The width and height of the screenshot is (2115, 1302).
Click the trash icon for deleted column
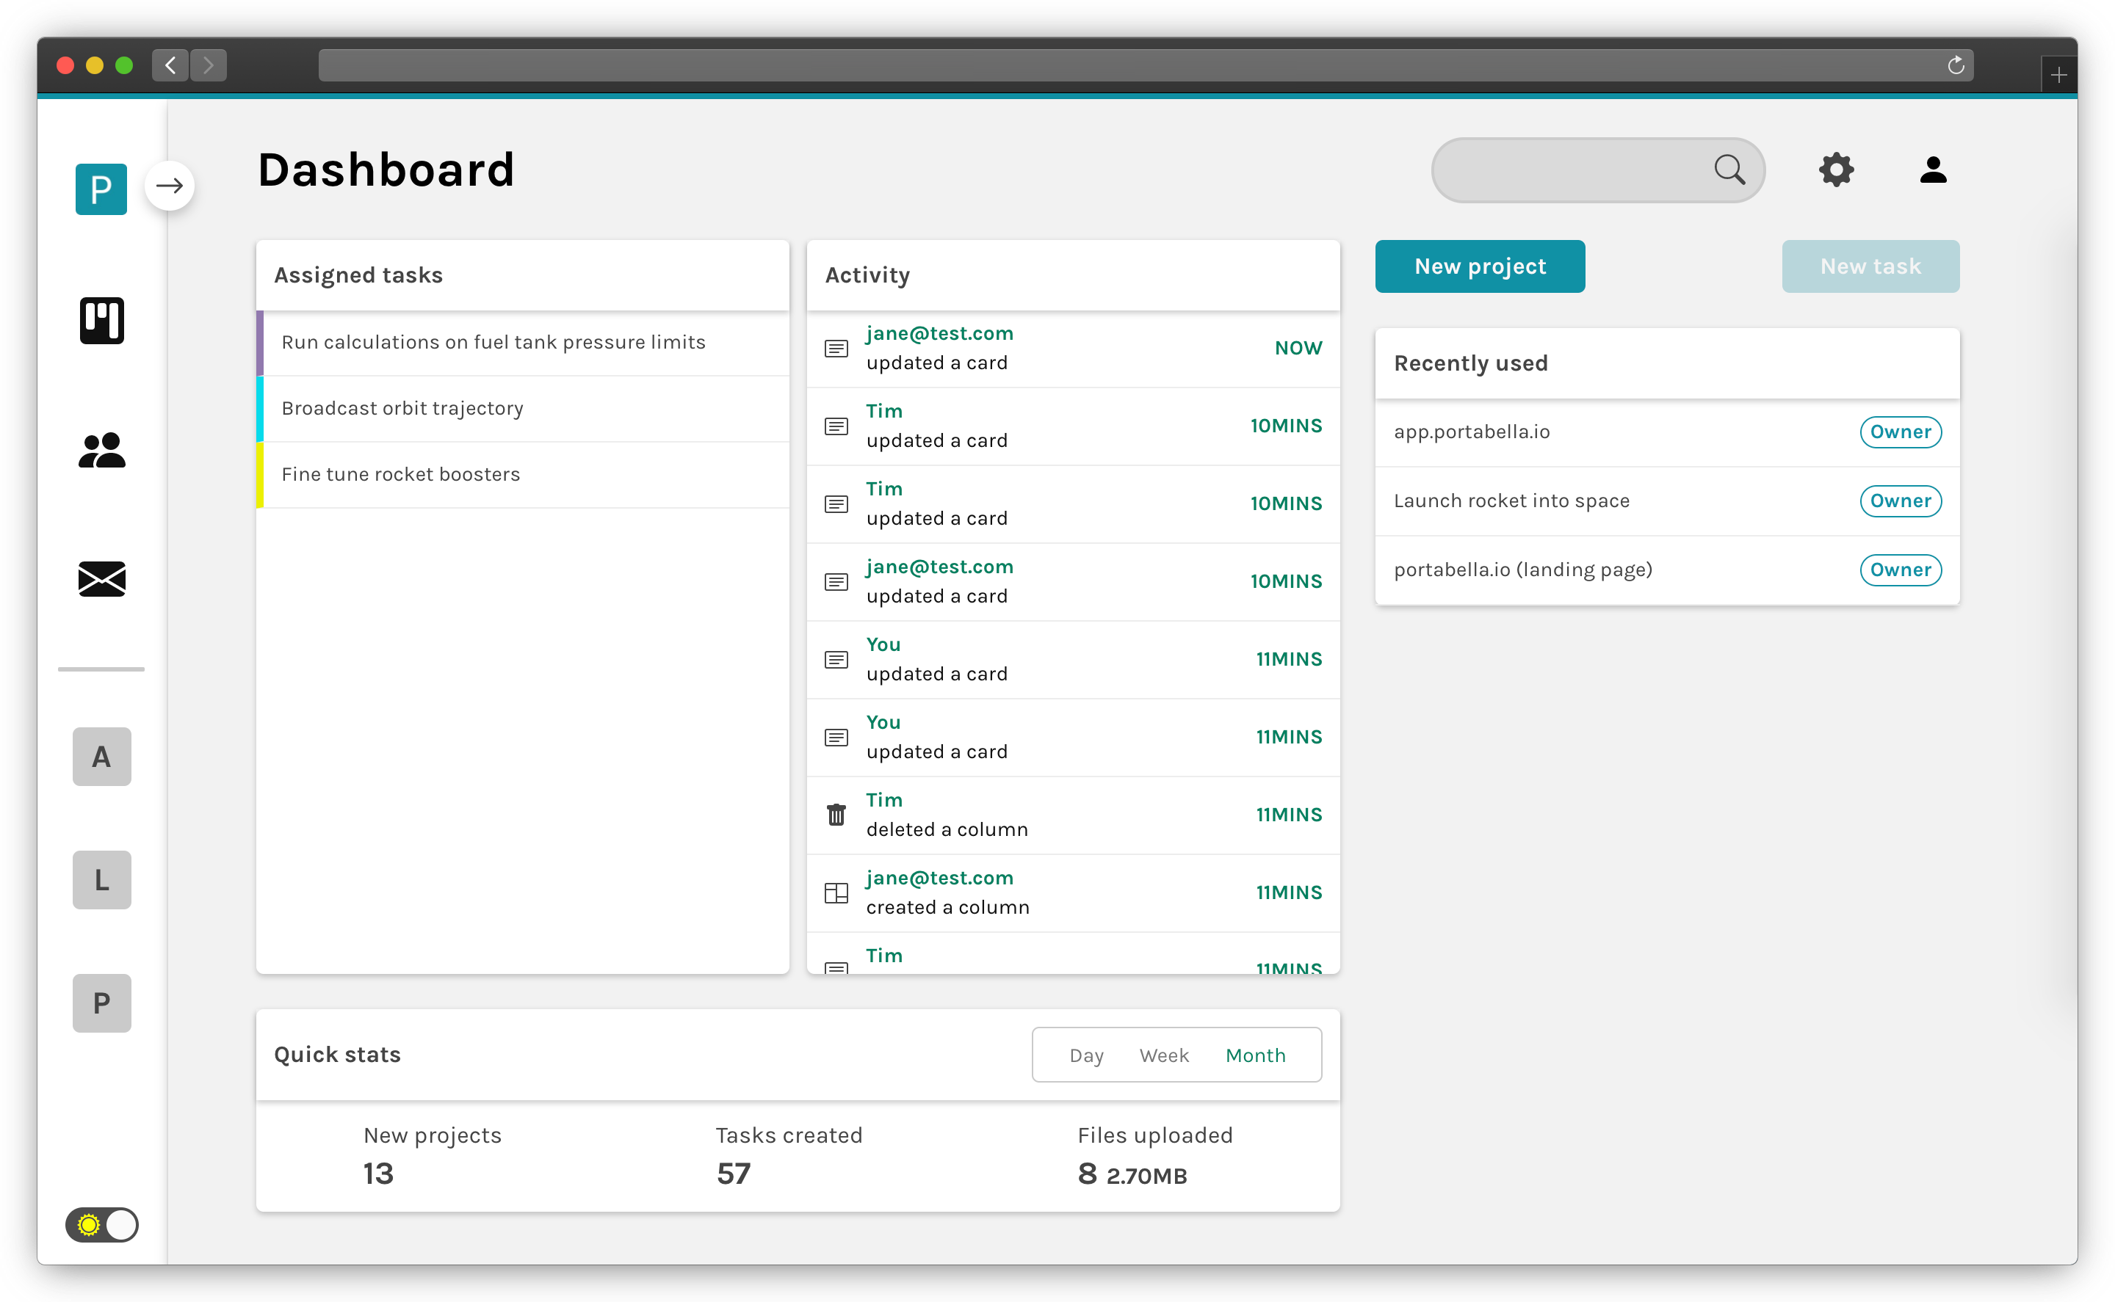point(836,815)
